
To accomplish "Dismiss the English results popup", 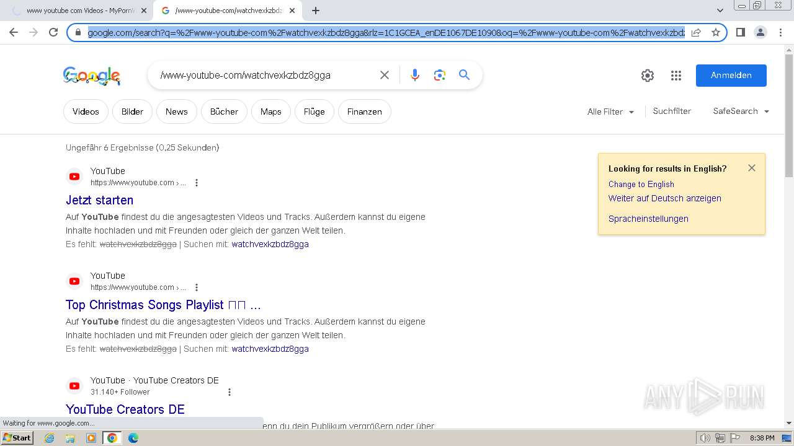I will [752, 168].
